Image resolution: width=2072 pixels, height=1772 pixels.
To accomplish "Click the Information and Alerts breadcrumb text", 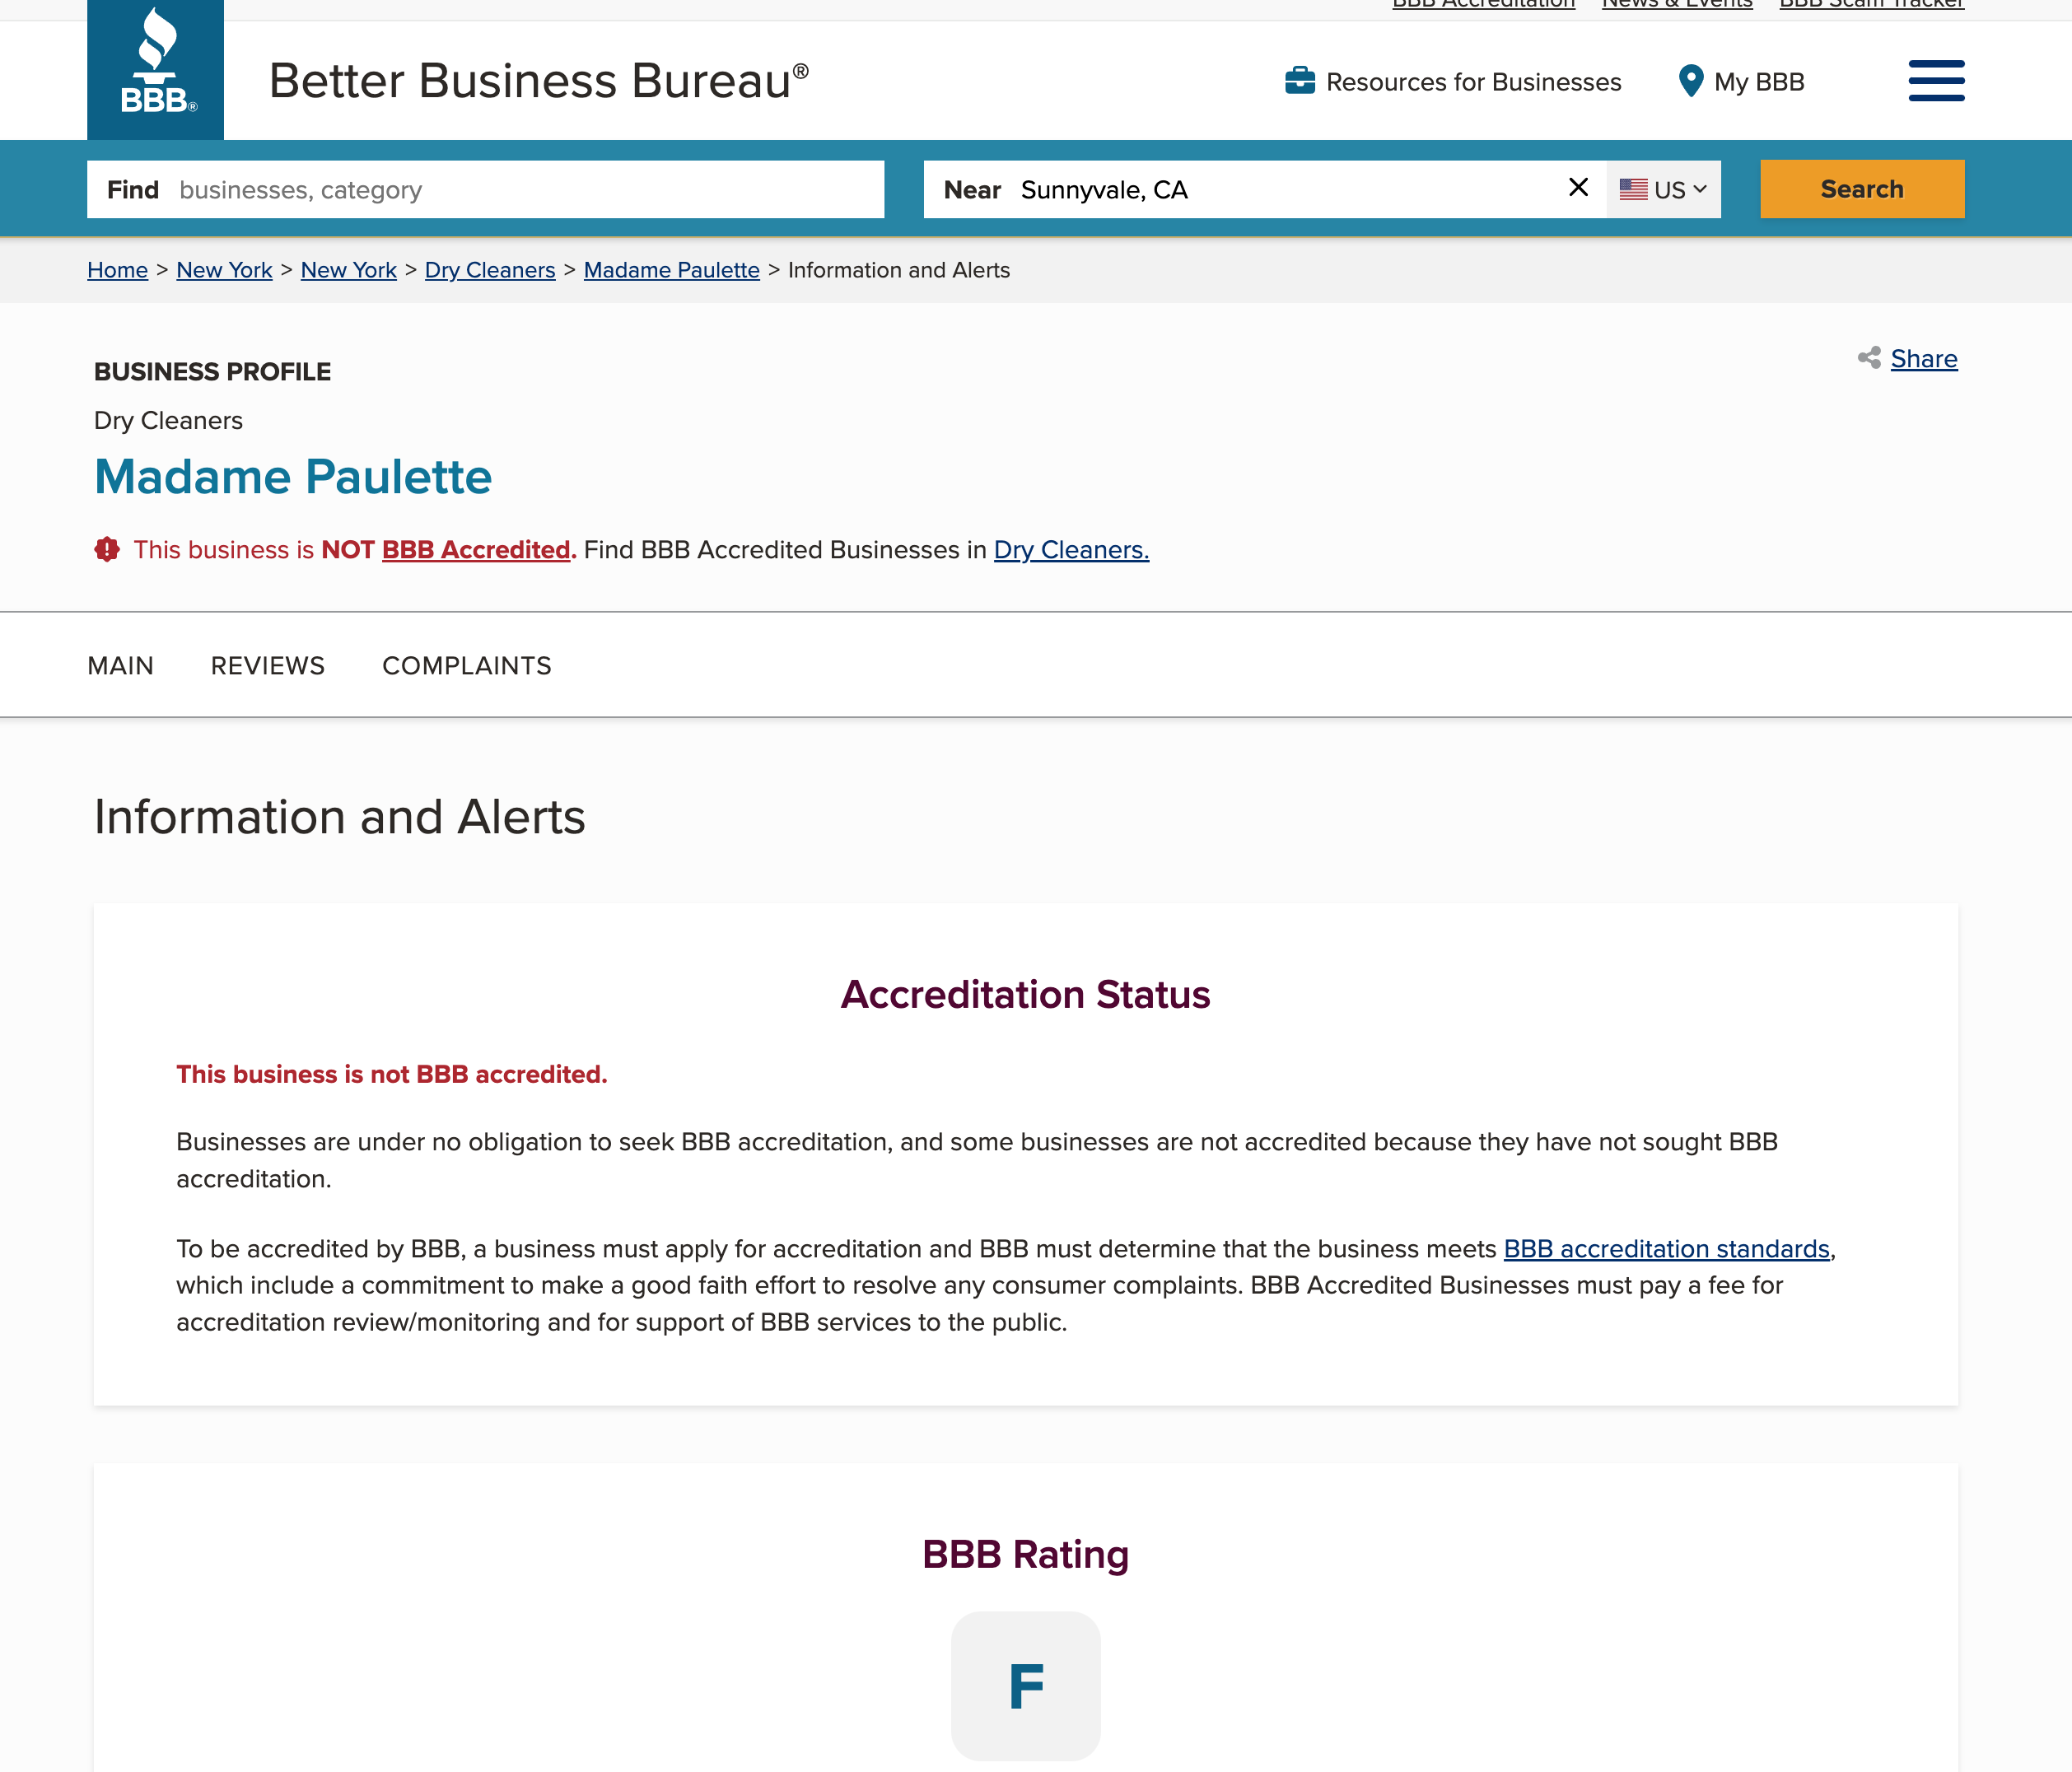I will 899,270.
